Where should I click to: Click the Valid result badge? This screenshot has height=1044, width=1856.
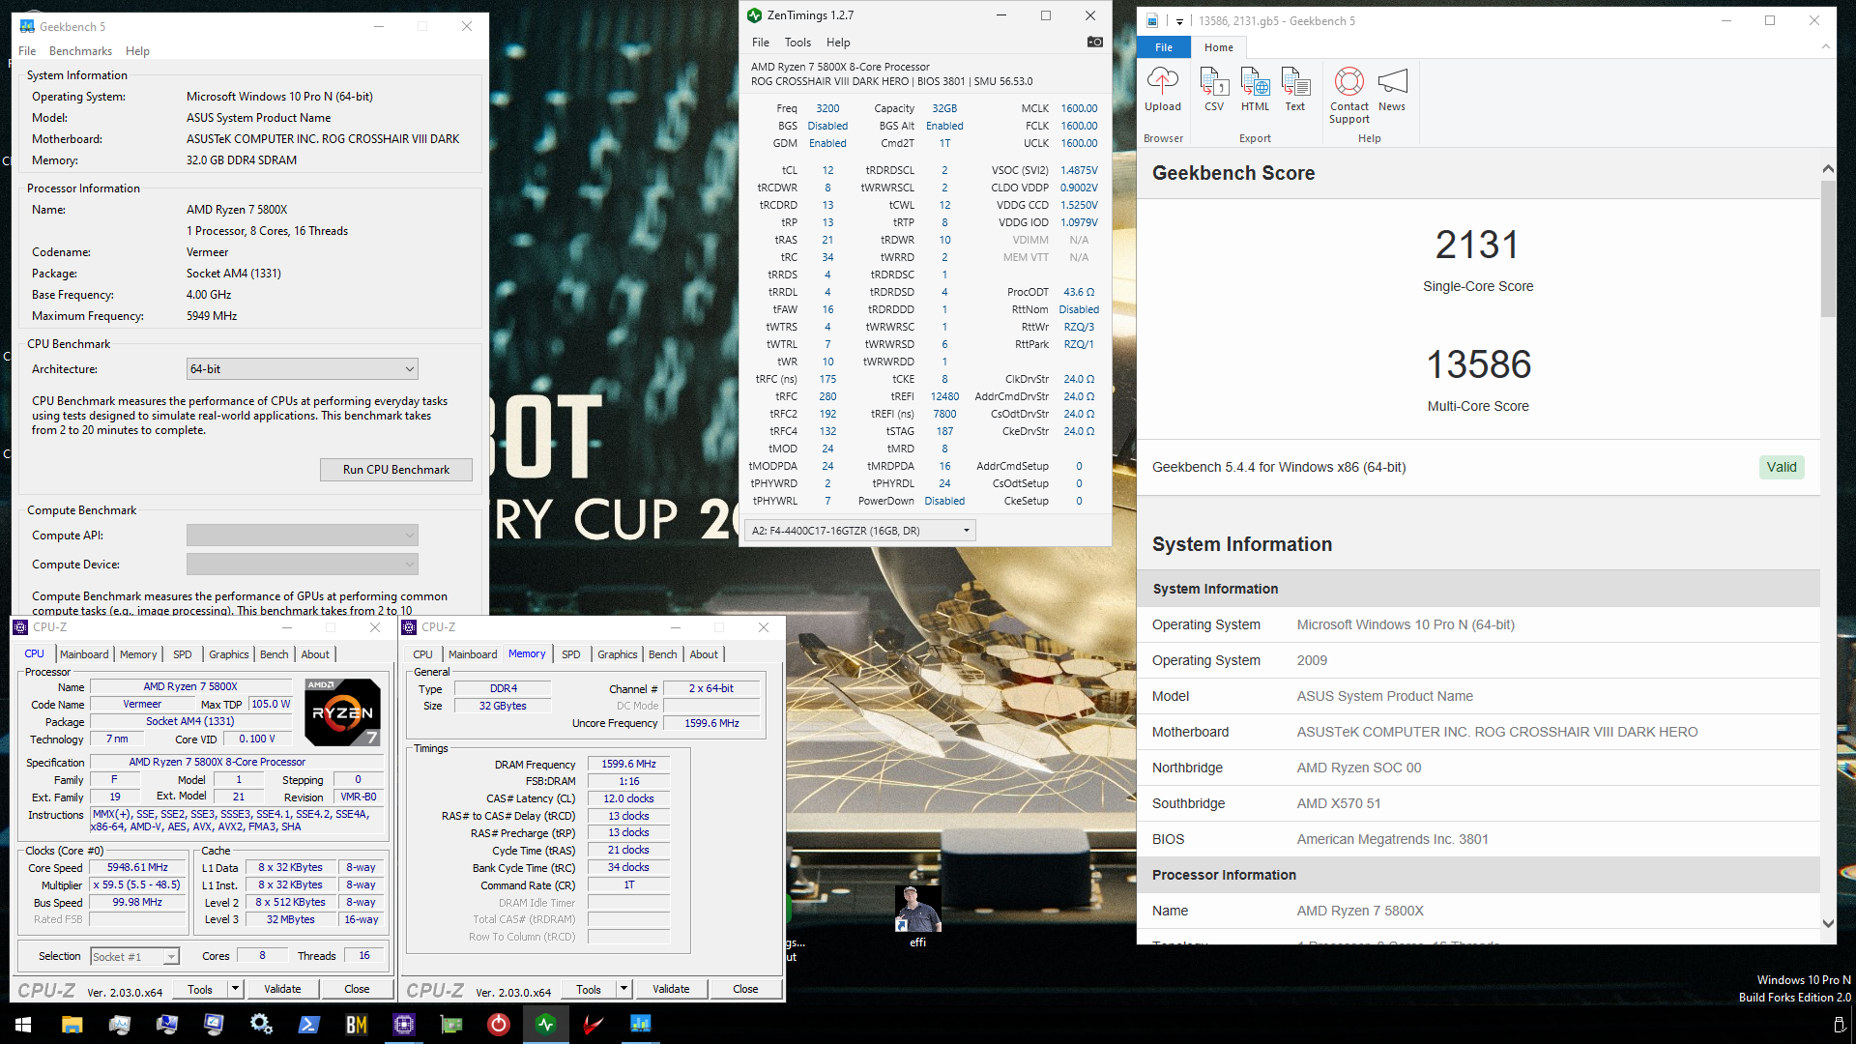click(1781, 468)
